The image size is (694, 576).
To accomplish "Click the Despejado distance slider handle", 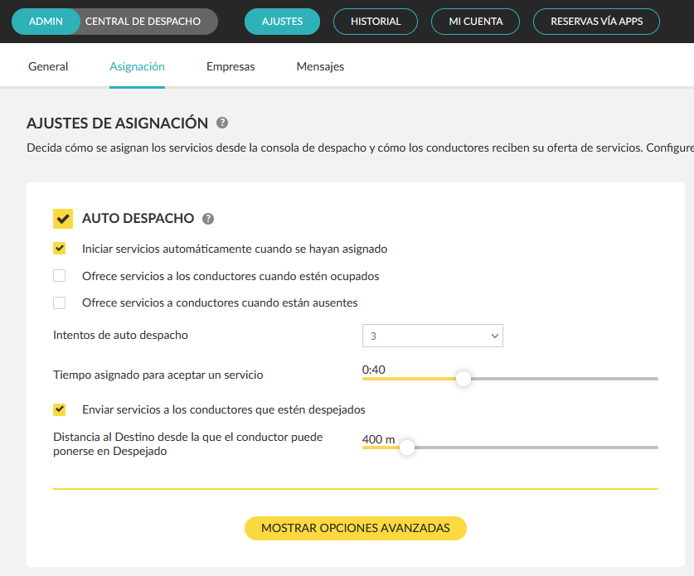I will [407, 448].
